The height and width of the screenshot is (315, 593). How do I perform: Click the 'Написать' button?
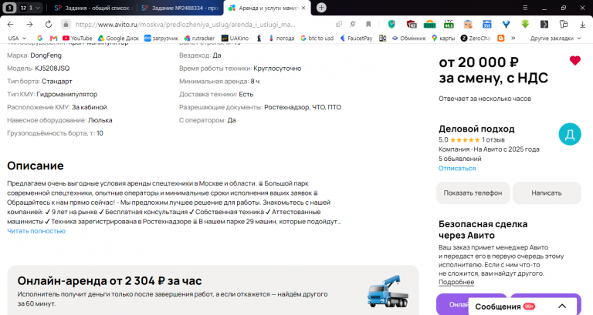coord(547,193)
